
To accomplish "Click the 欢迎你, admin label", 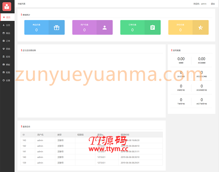I will click(200, 4).
